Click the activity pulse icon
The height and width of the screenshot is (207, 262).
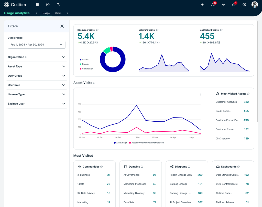pyautogui.click(x=223, y=5)
